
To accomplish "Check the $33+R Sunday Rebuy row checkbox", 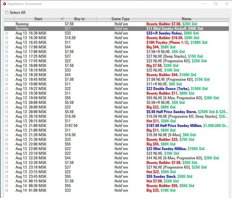I will 7,33.
